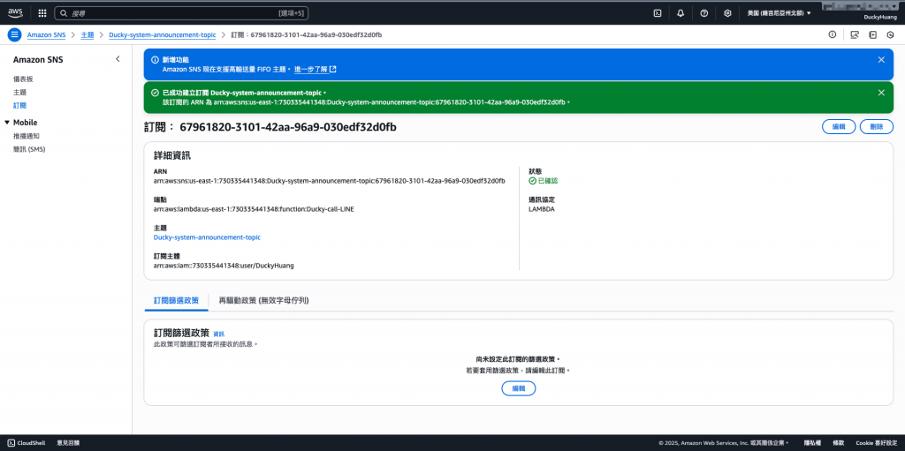Dismiss the blue 新增功能 banner
The height and width of the screenshot is (451, 905).
(881, 59)
